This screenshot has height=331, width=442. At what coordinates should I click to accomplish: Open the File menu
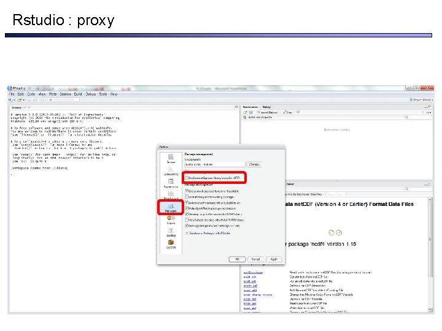coord(12,94)
